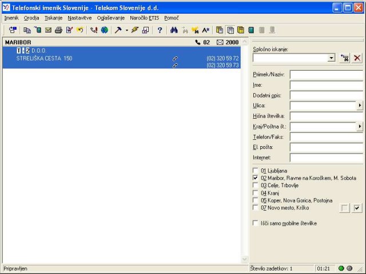This screenshot has height=274, width=366.
Task: Click the binoculars search icon
Action: [x=174, y=30]
